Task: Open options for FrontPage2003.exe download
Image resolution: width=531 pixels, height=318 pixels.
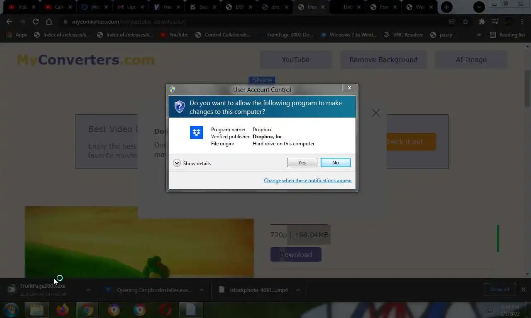Action: [x=88, y=290]
